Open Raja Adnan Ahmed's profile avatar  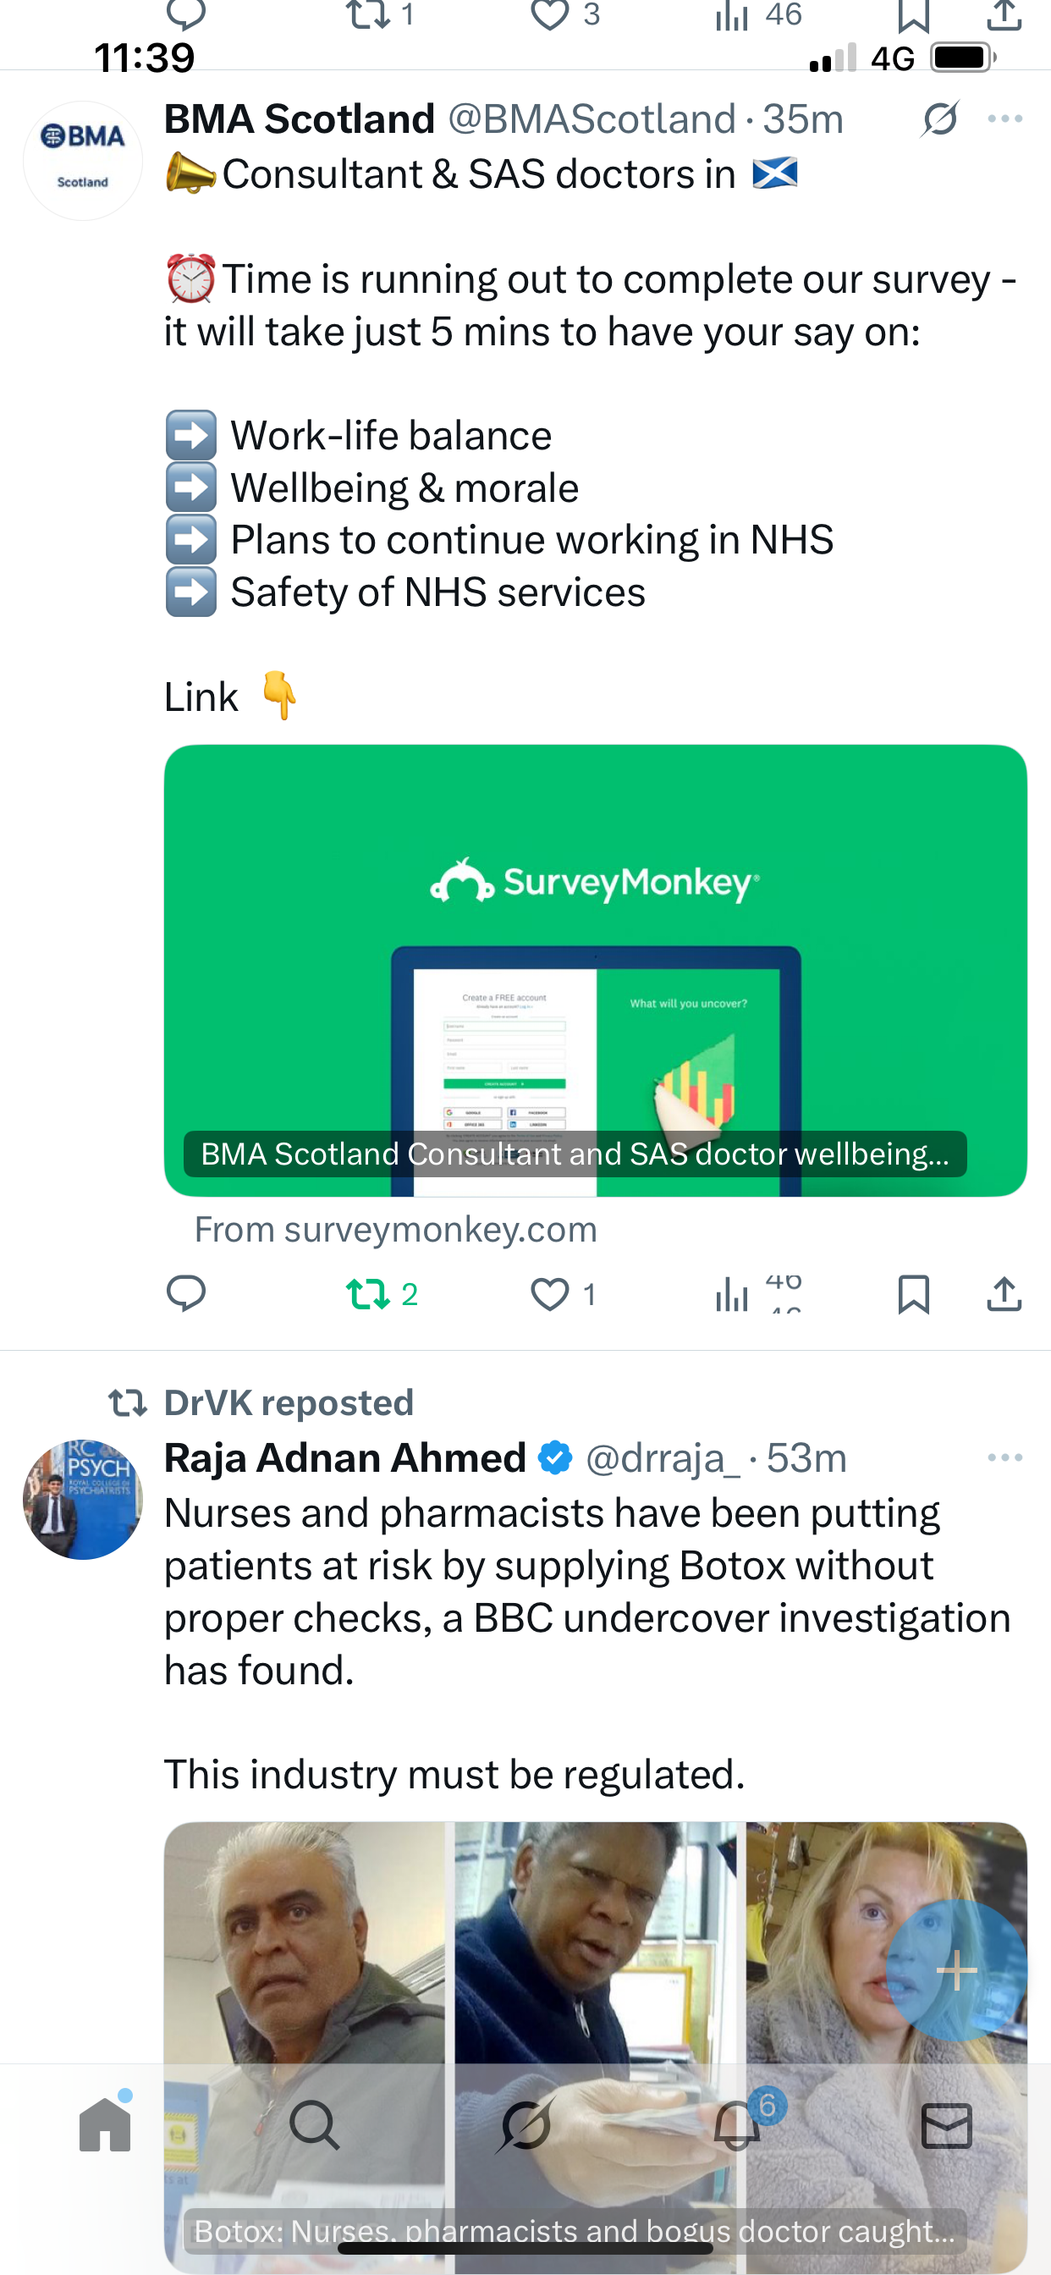coord(83,1499)
